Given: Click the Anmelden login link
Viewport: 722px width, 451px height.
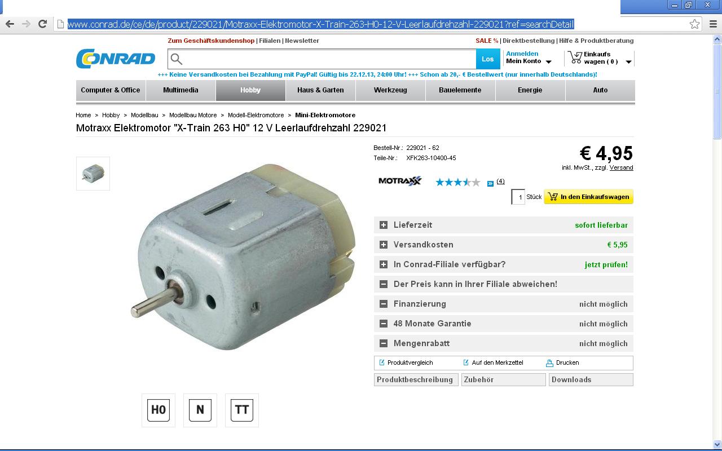Looking at the screenshot, I should [522, 54].
